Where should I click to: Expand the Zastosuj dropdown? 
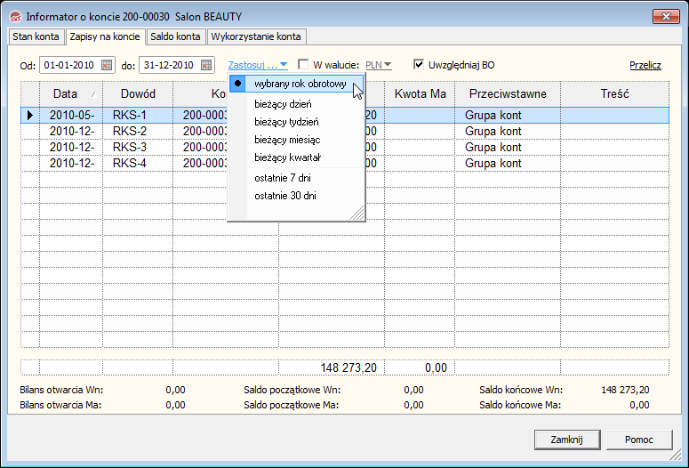[x=257, y=65]
